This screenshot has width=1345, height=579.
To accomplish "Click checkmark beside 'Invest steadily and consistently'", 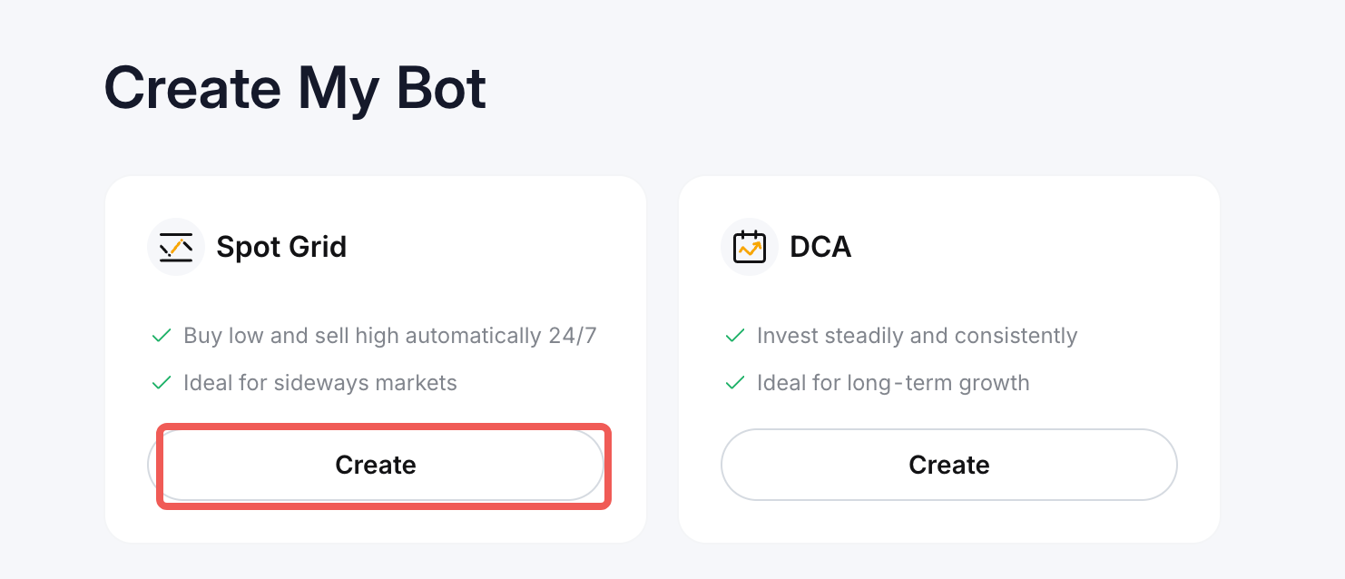I will 735,337.
